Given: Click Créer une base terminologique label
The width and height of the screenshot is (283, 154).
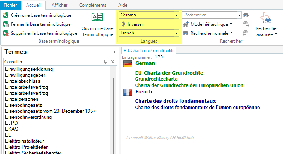Looking at the screenshot, I should (41, 15).
